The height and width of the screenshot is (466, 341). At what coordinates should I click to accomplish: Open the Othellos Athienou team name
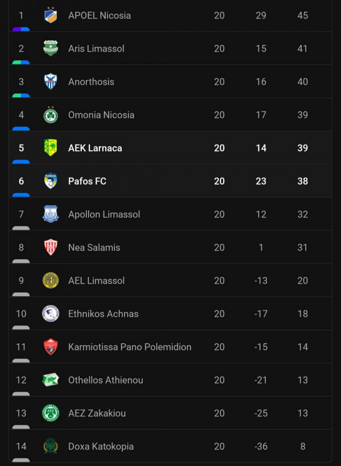[x=106, y=380]
